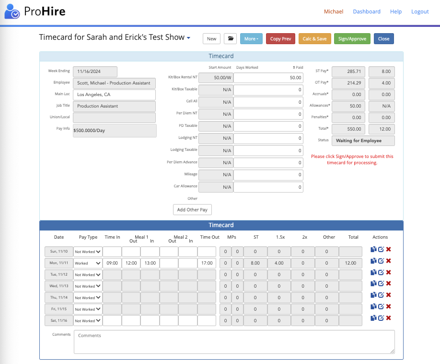Viewport: 440px width, 364px height.
Task: Close the timecard with Close button
Action: pos(383,39)
